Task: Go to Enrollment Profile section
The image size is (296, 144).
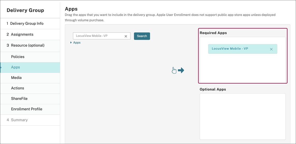Action: pos(27,109)
